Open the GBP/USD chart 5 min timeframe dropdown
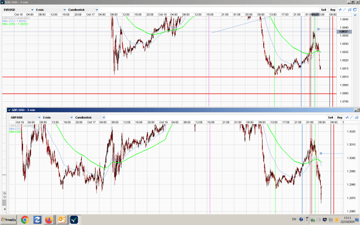360x225 pixels. coord(58,117)
